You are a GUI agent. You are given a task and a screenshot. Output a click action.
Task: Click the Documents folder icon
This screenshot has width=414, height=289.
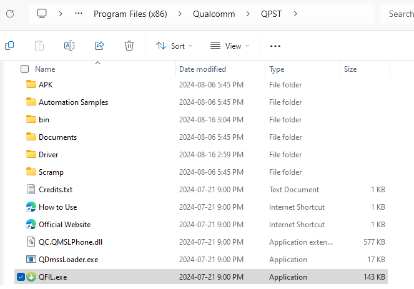(31, 137)
